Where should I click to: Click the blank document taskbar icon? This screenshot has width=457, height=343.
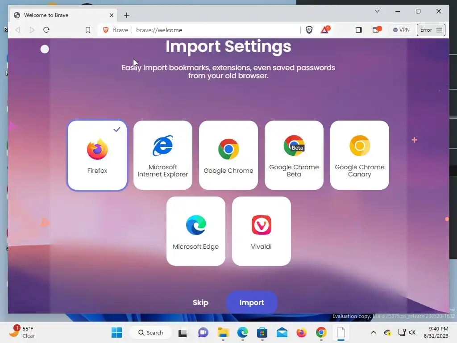pyautogui.click(x=341, y=332)
